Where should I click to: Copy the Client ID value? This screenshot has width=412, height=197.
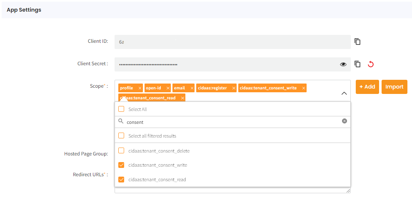click(357, 42)
